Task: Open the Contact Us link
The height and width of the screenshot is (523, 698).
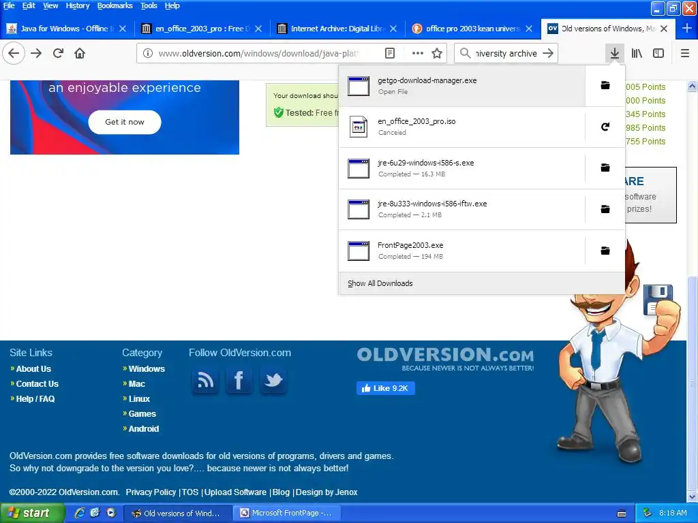Action: tap(37, 384)
